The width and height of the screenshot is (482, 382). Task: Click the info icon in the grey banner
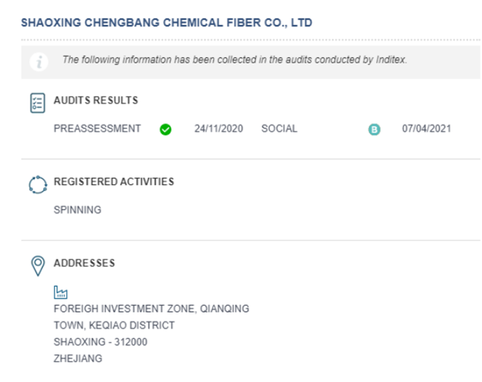pyautogui.click(x=39, y=62)
